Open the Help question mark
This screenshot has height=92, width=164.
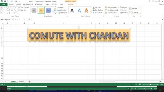pos(150,1)
